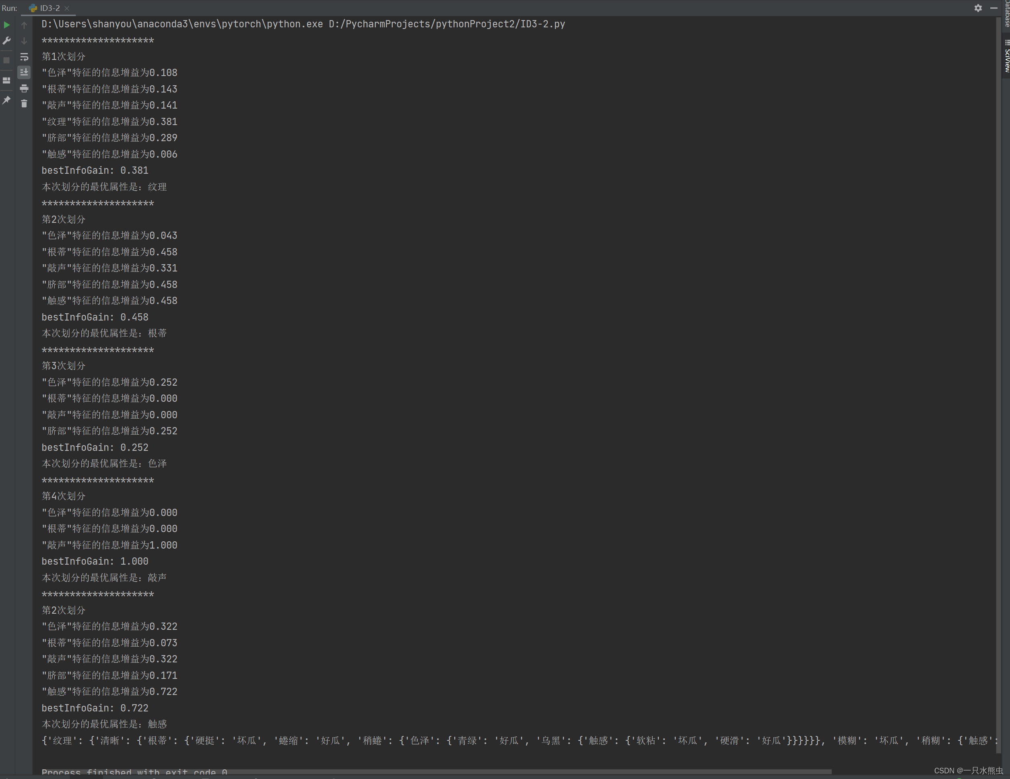Click "本次划分的最优属性是：触感" line
Viewport: 1010px width, 779px height.
click(104, 724)
